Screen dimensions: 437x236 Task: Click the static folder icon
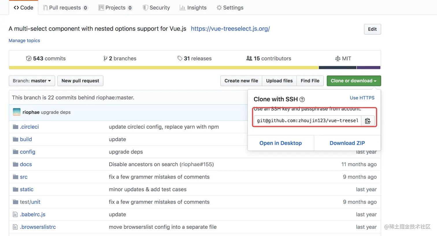pyautogui.click(x=16, y=189)
